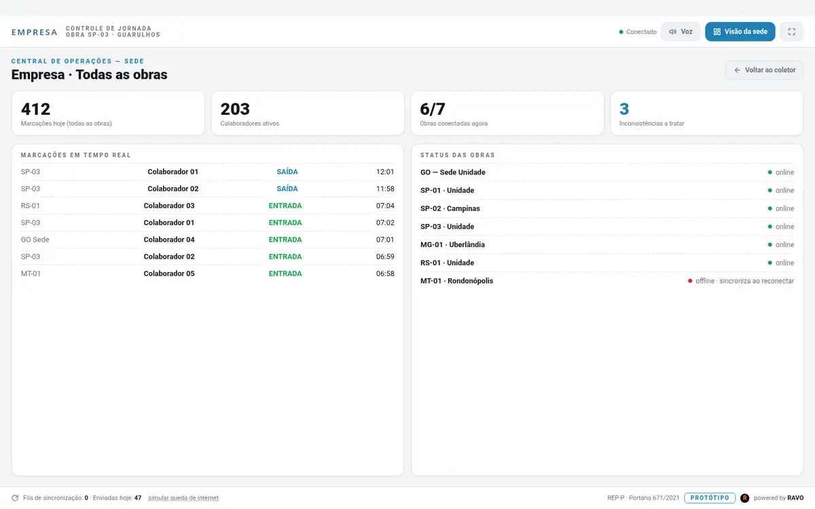Image resolution: width=815 pixels, height=509 pixels.
Task: Select MT-01 · Rondonópolis status row
Action: [x=607, y=281]
